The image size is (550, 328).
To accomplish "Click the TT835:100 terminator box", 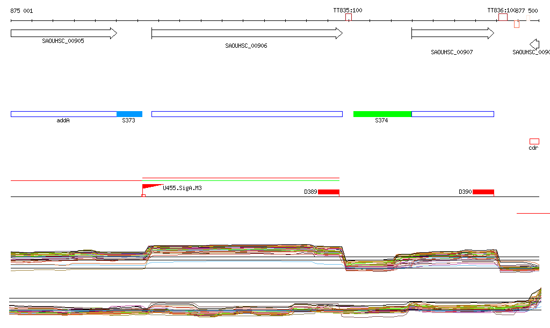I will (x=348, y=17).
